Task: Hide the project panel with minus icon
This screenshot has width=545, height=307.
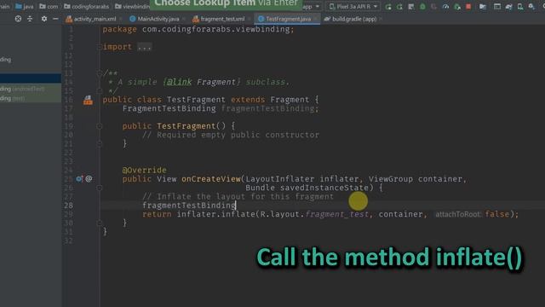Action: coord(55,19)
